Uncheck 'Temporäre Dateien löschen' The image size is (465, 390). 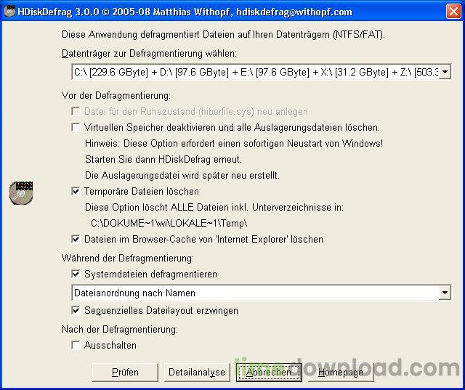pyautogui.click(x=76, y=191)
